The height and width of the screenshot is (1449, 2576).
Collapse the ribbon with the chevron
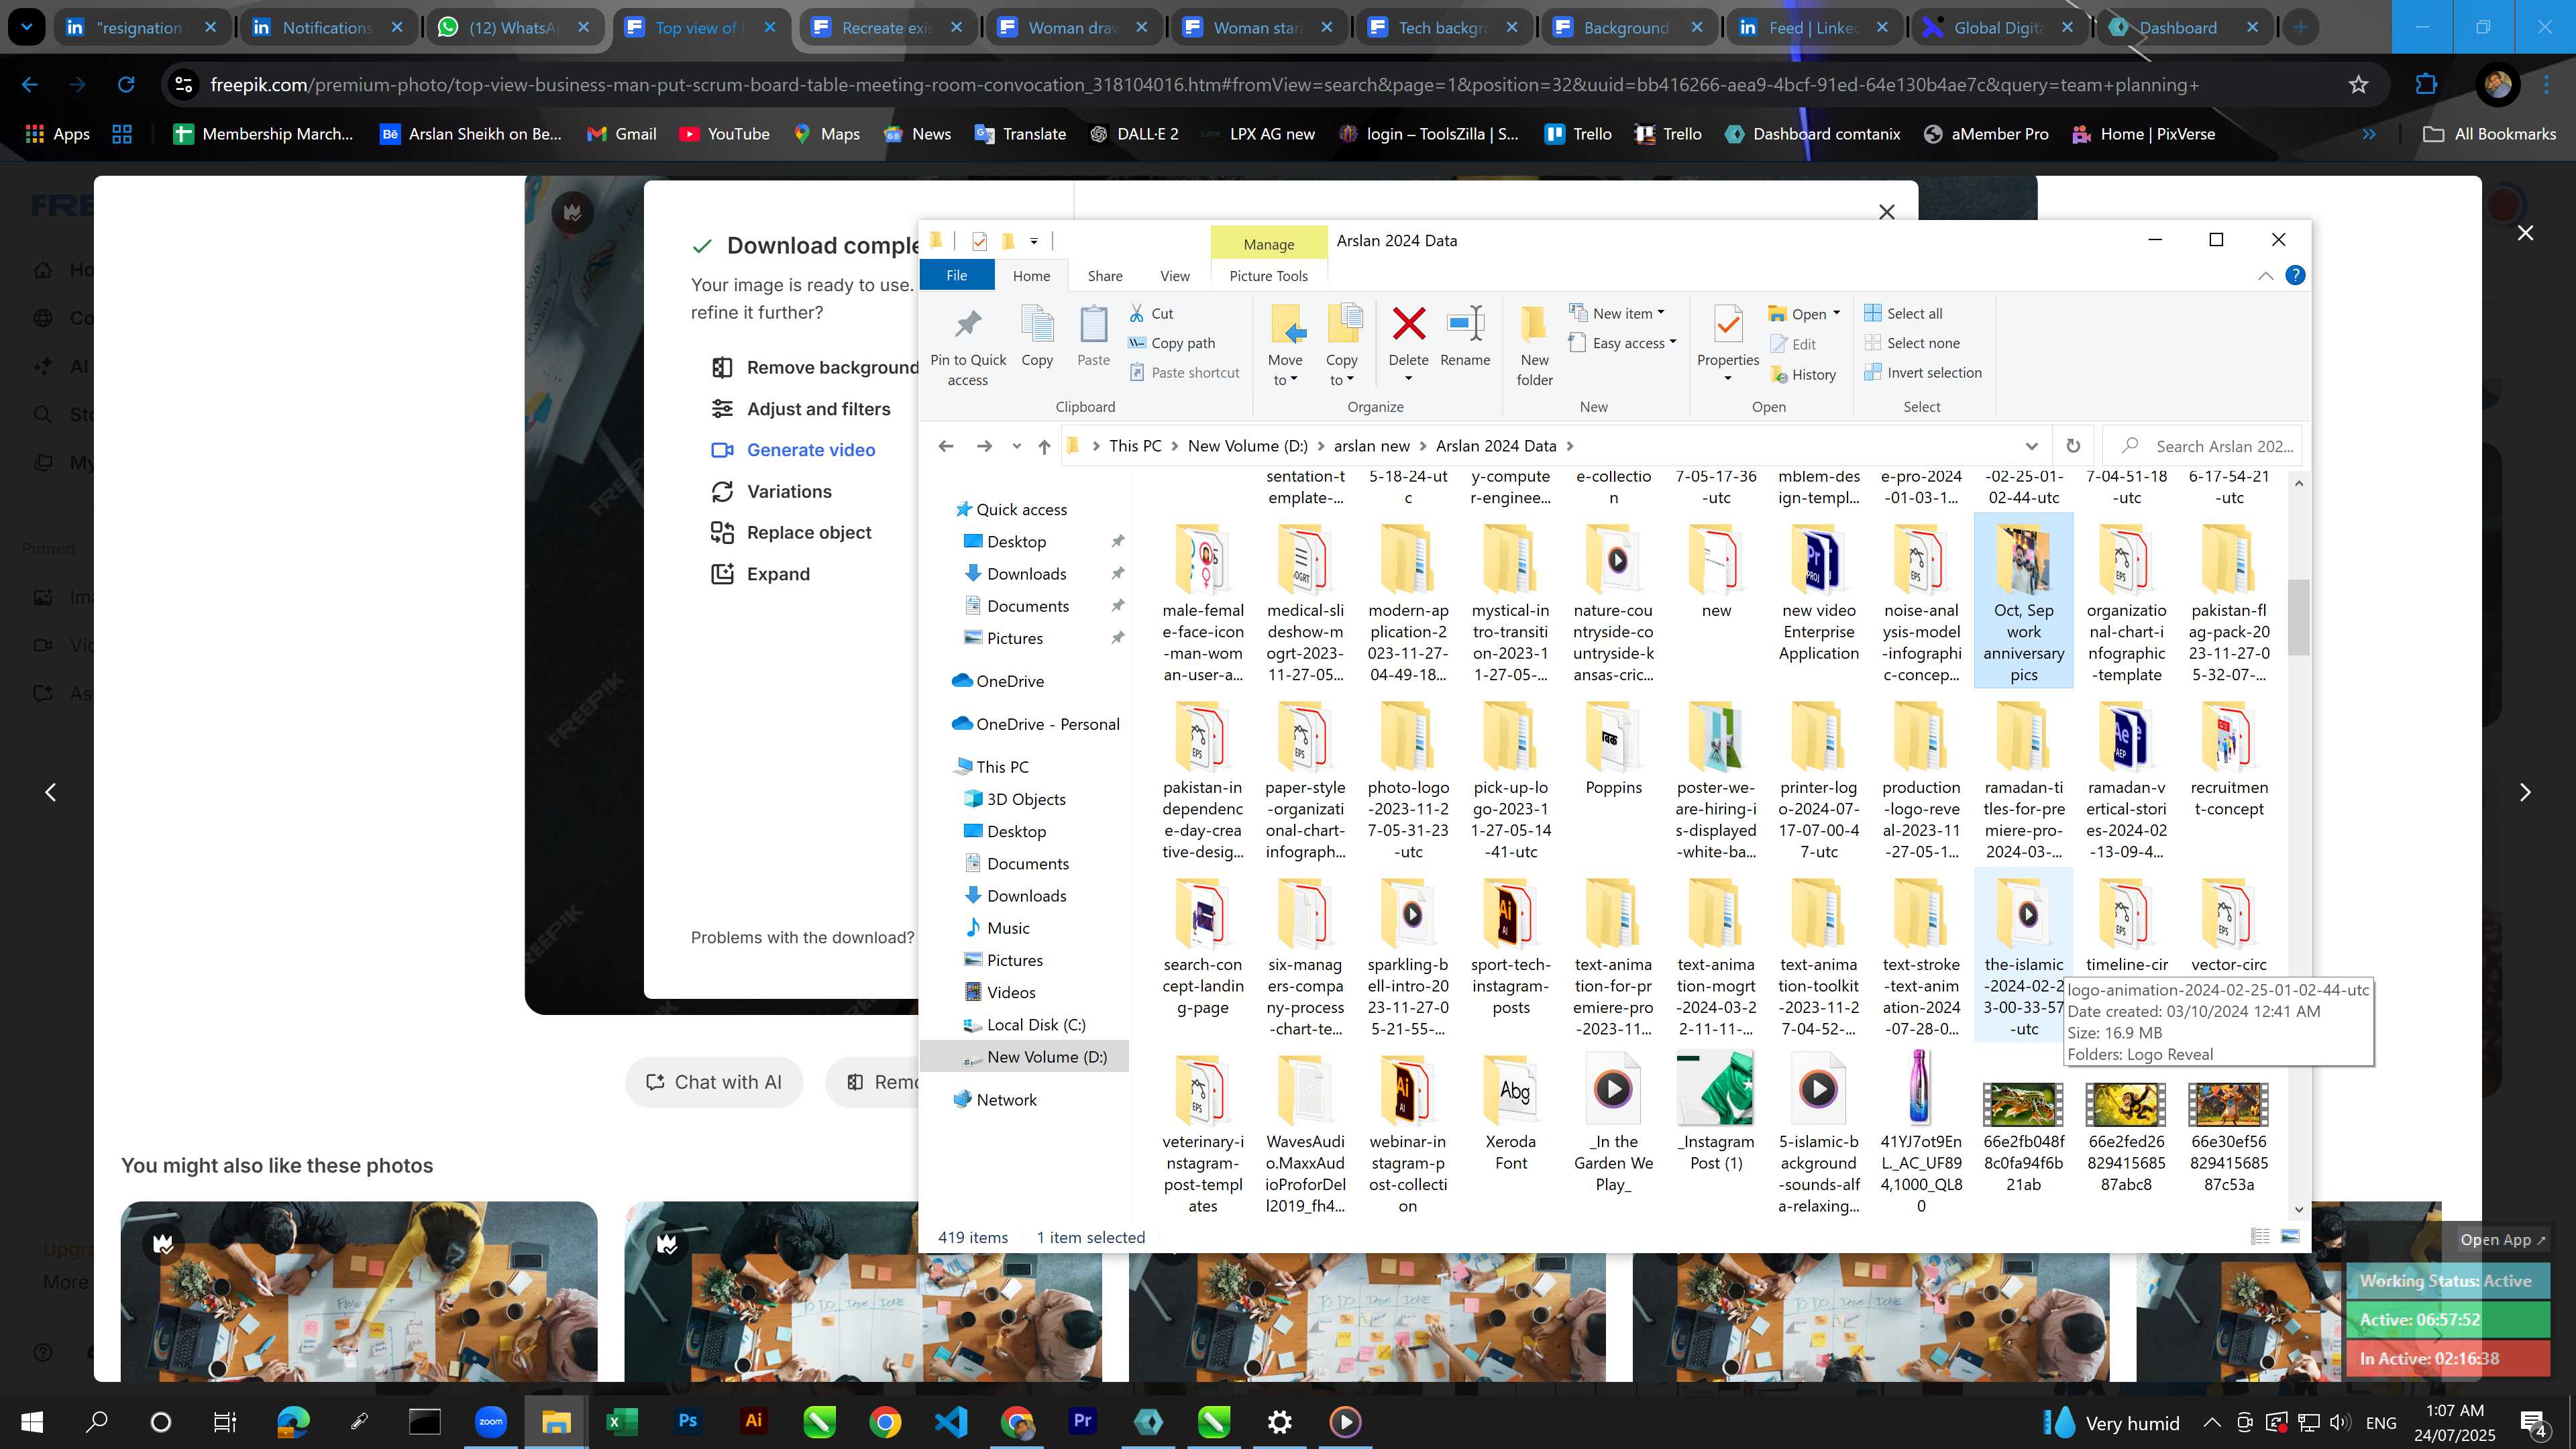click(2265, 276)
